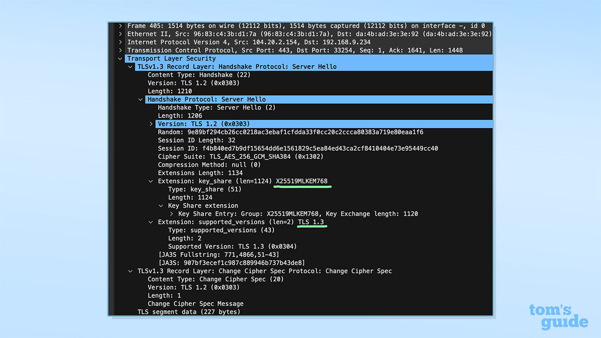The image size is (601, 338).
Task: Expand the Ethernet II row
Action: (121, 34)
